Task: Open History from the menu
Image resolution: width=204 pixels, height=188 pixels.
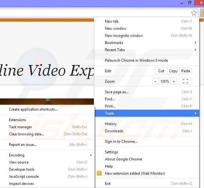Action: pos(147,124)
